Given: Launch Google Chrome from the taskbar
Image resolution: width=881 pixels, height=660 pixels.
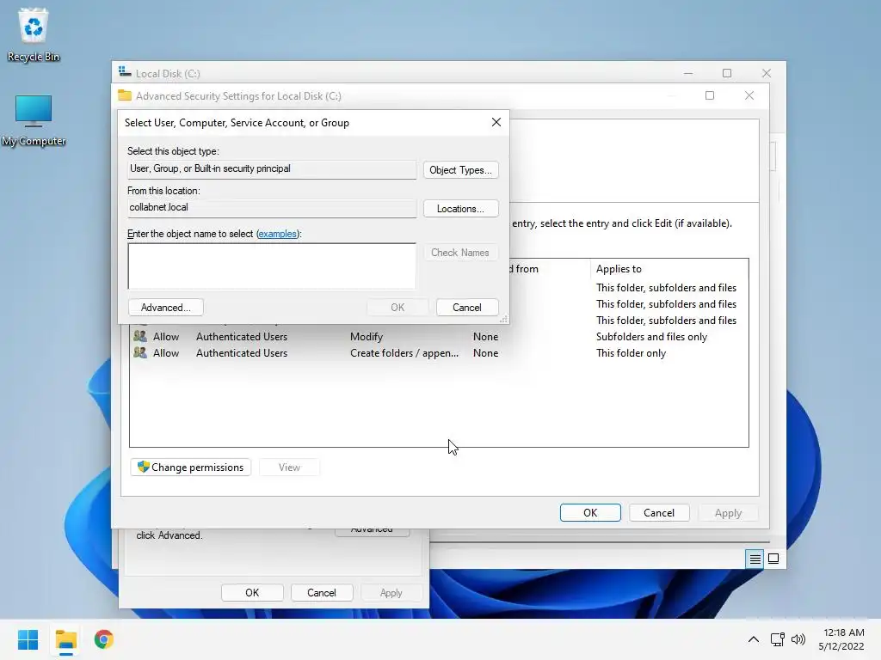Looking at the screenshot, I should pos(103,639).
